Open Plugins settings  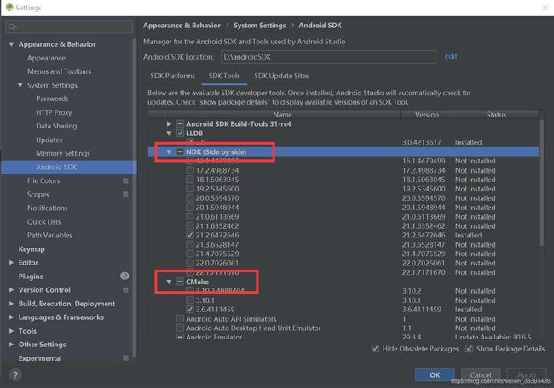coord(31,277)
